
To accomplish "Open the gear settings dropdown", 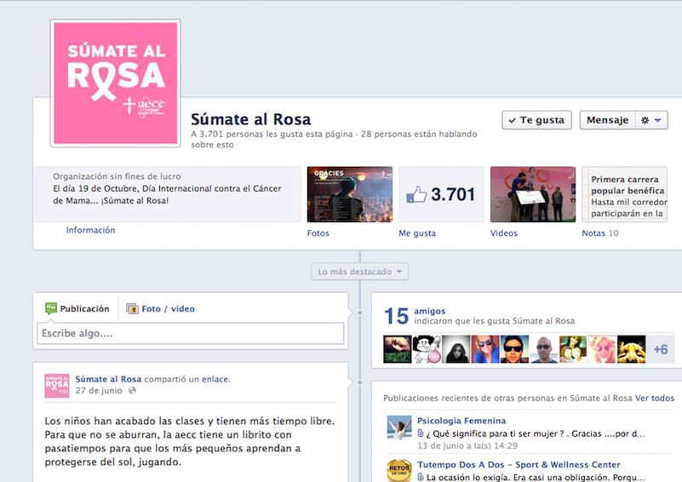I will [x=650, y=120].
